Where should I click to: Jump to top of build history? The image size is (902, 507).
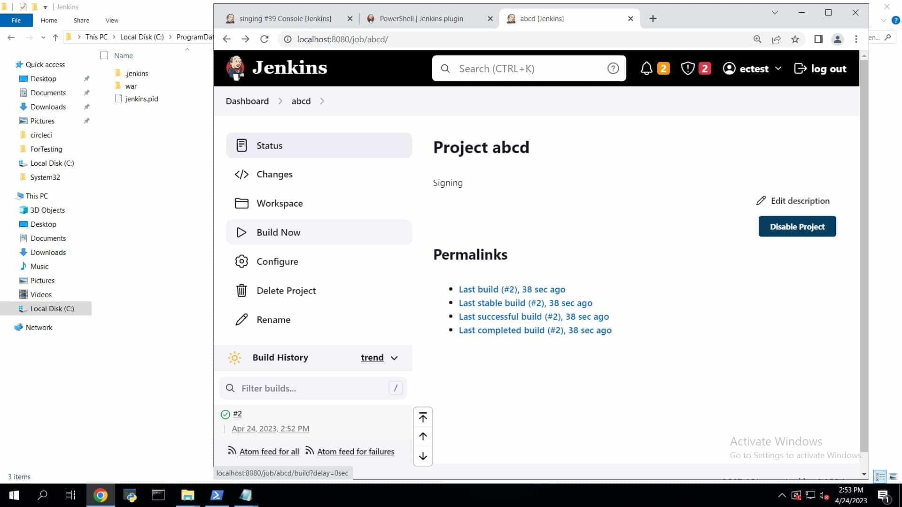[x=423, y=417]
